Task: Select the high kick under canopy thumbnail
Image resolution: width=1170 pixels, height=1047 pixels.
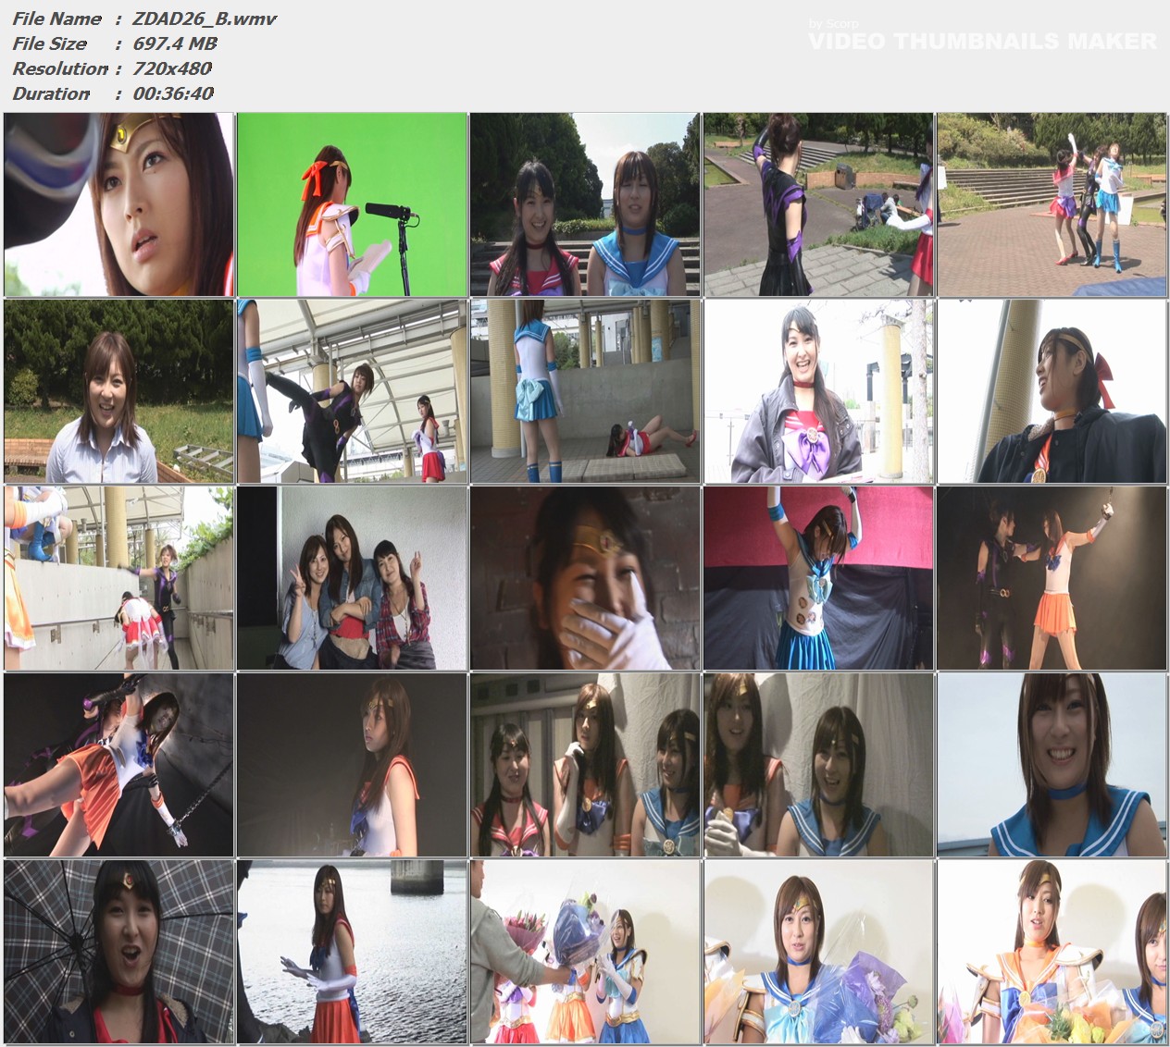Action: (x=352, y=391)
